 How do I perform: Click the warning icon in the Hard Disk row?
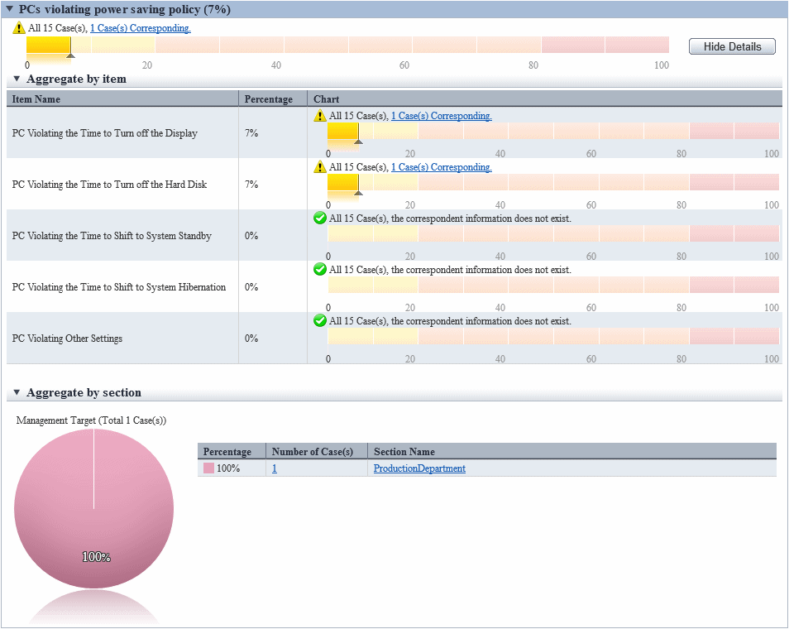(x=319, y=166)
